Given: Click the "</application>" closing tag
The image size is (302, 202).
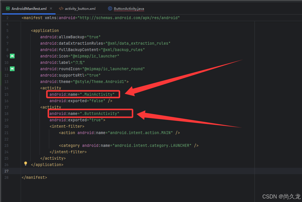Looking at the screenshot, I should pos(47,165).
